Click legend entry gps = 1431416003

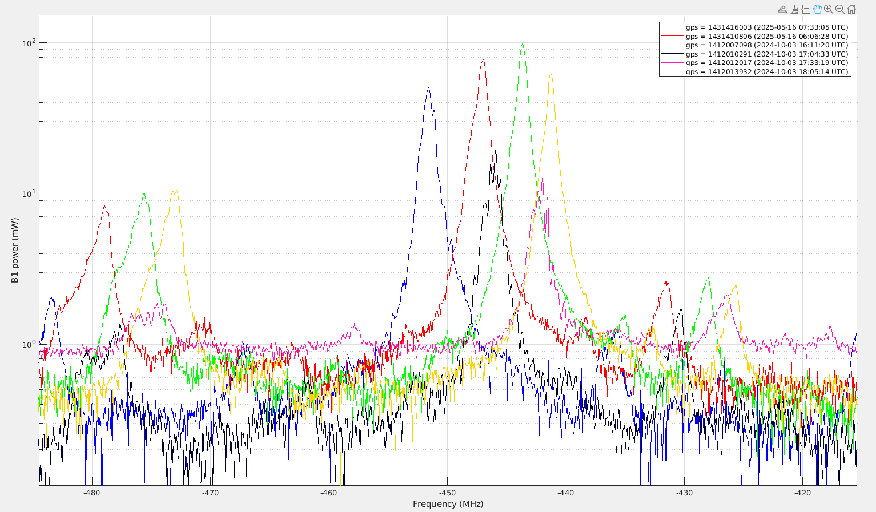click(x=755, y=27)
